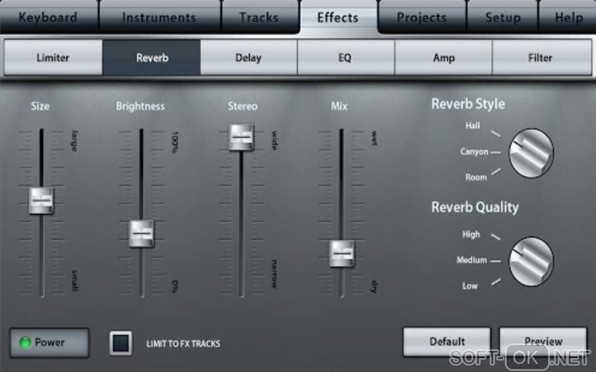Switch to the Instruments tab
The image size is (596, 372).
[x=160, y=17]
